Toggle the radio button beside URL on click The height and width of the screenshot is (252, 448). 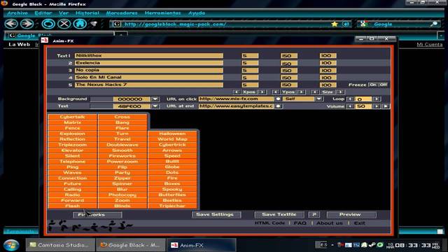coord(278,99)
